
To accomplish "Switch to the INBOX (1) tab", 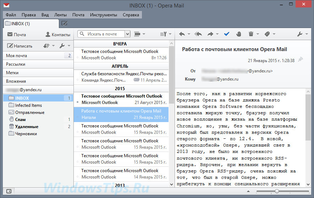I will (31, 24).
